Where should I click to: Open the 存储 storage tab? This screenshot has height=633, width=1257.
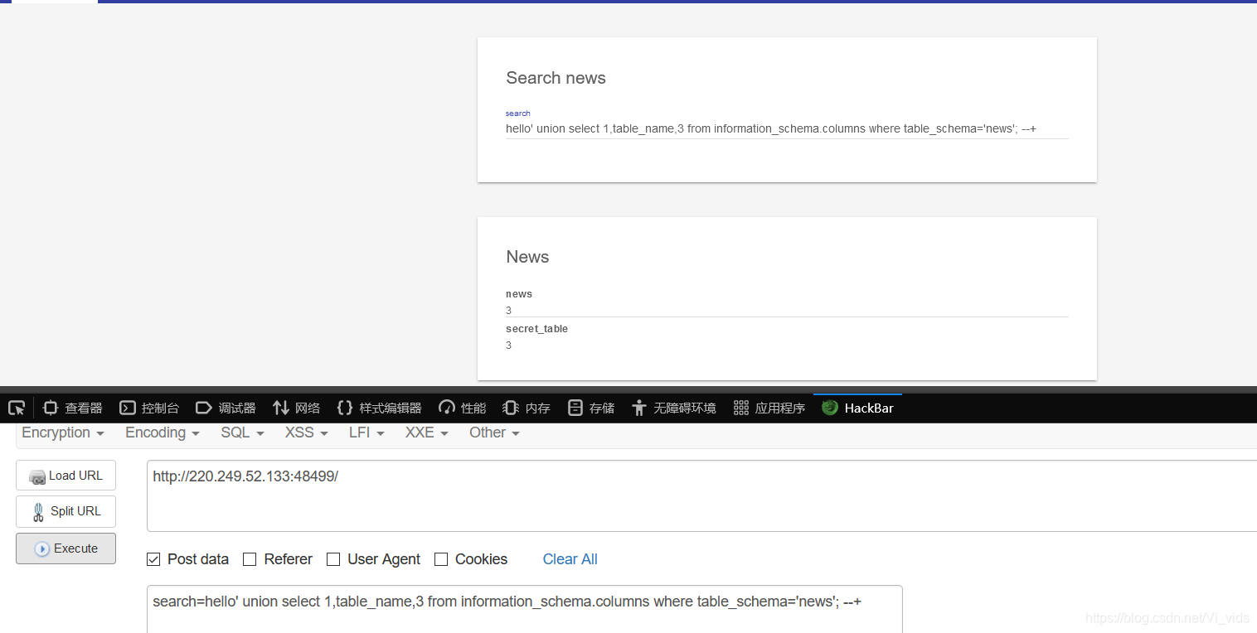591,408
